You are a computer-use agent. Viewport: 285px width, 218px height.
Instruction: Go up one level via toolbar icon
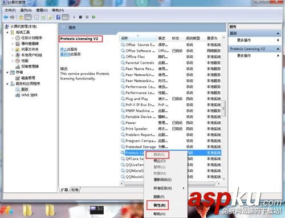[x=21, y=17]
